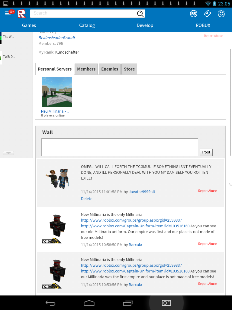Switch to the Enemies tab
This screenshot has height=310, width=232.
[110, 69]
